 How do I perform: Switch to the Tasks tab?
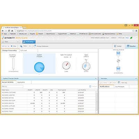tap(7, 42)
